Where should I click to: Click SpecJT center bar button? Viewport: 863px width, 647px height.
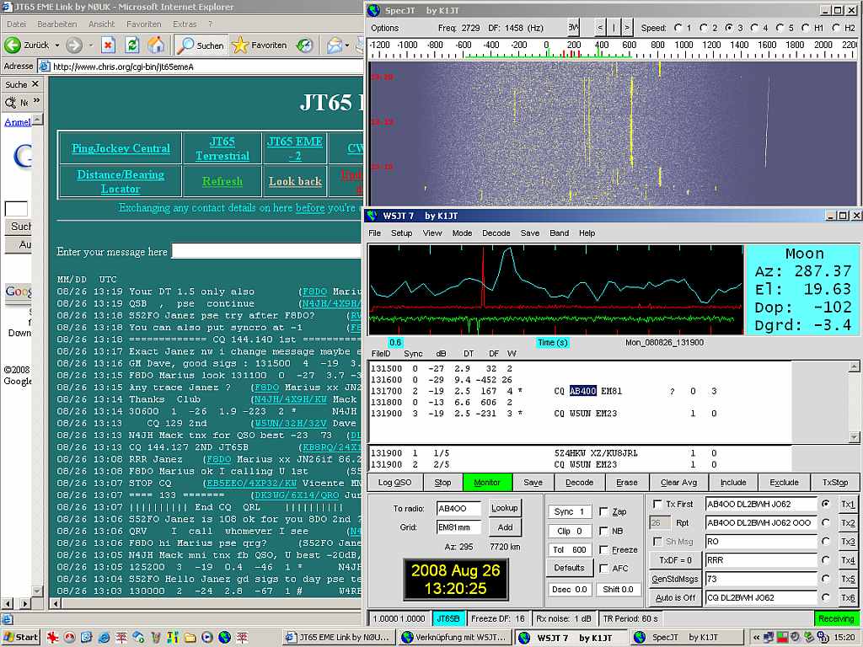click(x=614, y=28)
